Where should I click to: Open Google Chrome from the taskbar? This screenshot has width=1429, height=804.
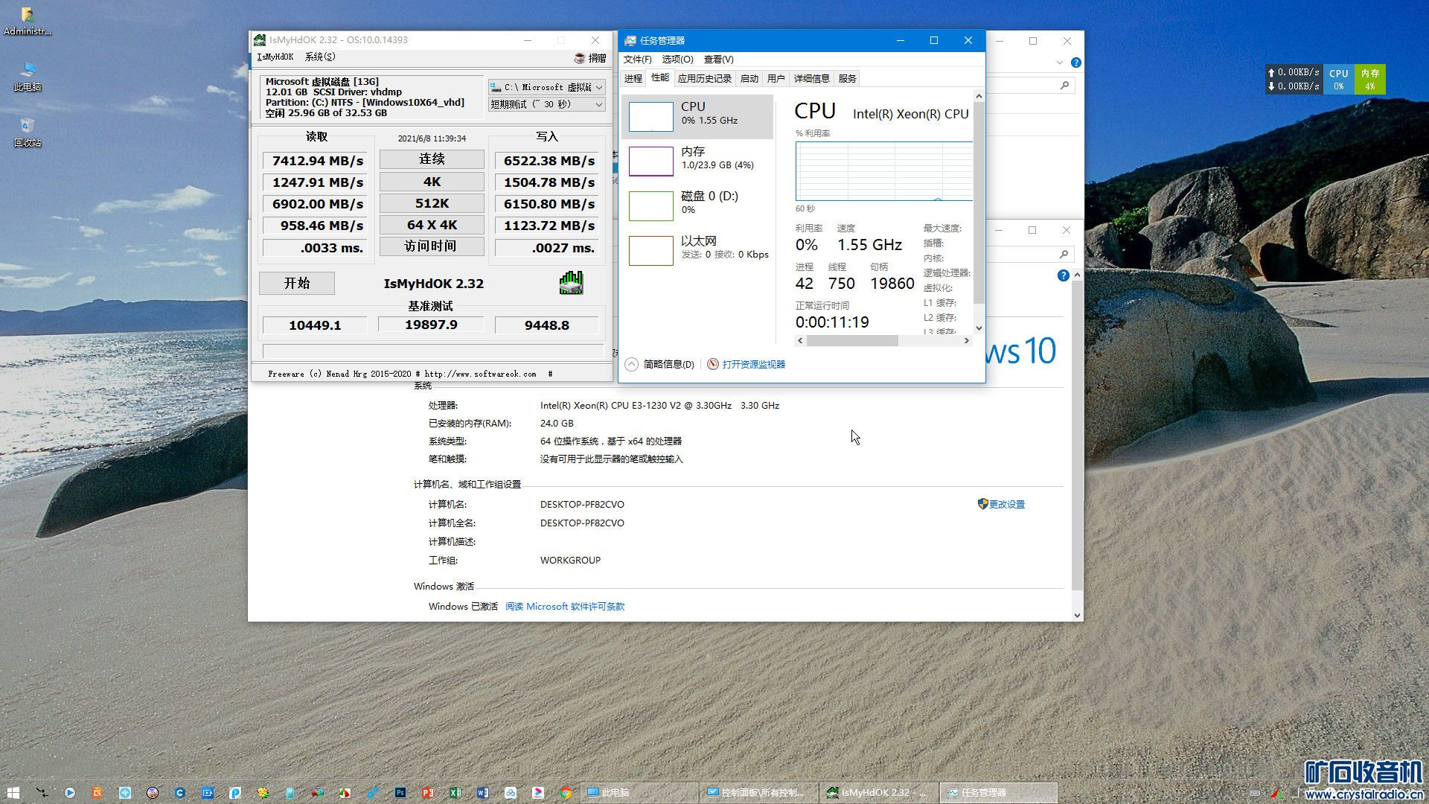click(x=566, y=793)
